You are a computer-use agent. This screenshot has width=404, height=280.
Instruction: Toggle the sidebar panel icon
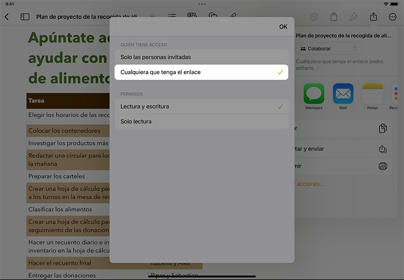(25, 17)
